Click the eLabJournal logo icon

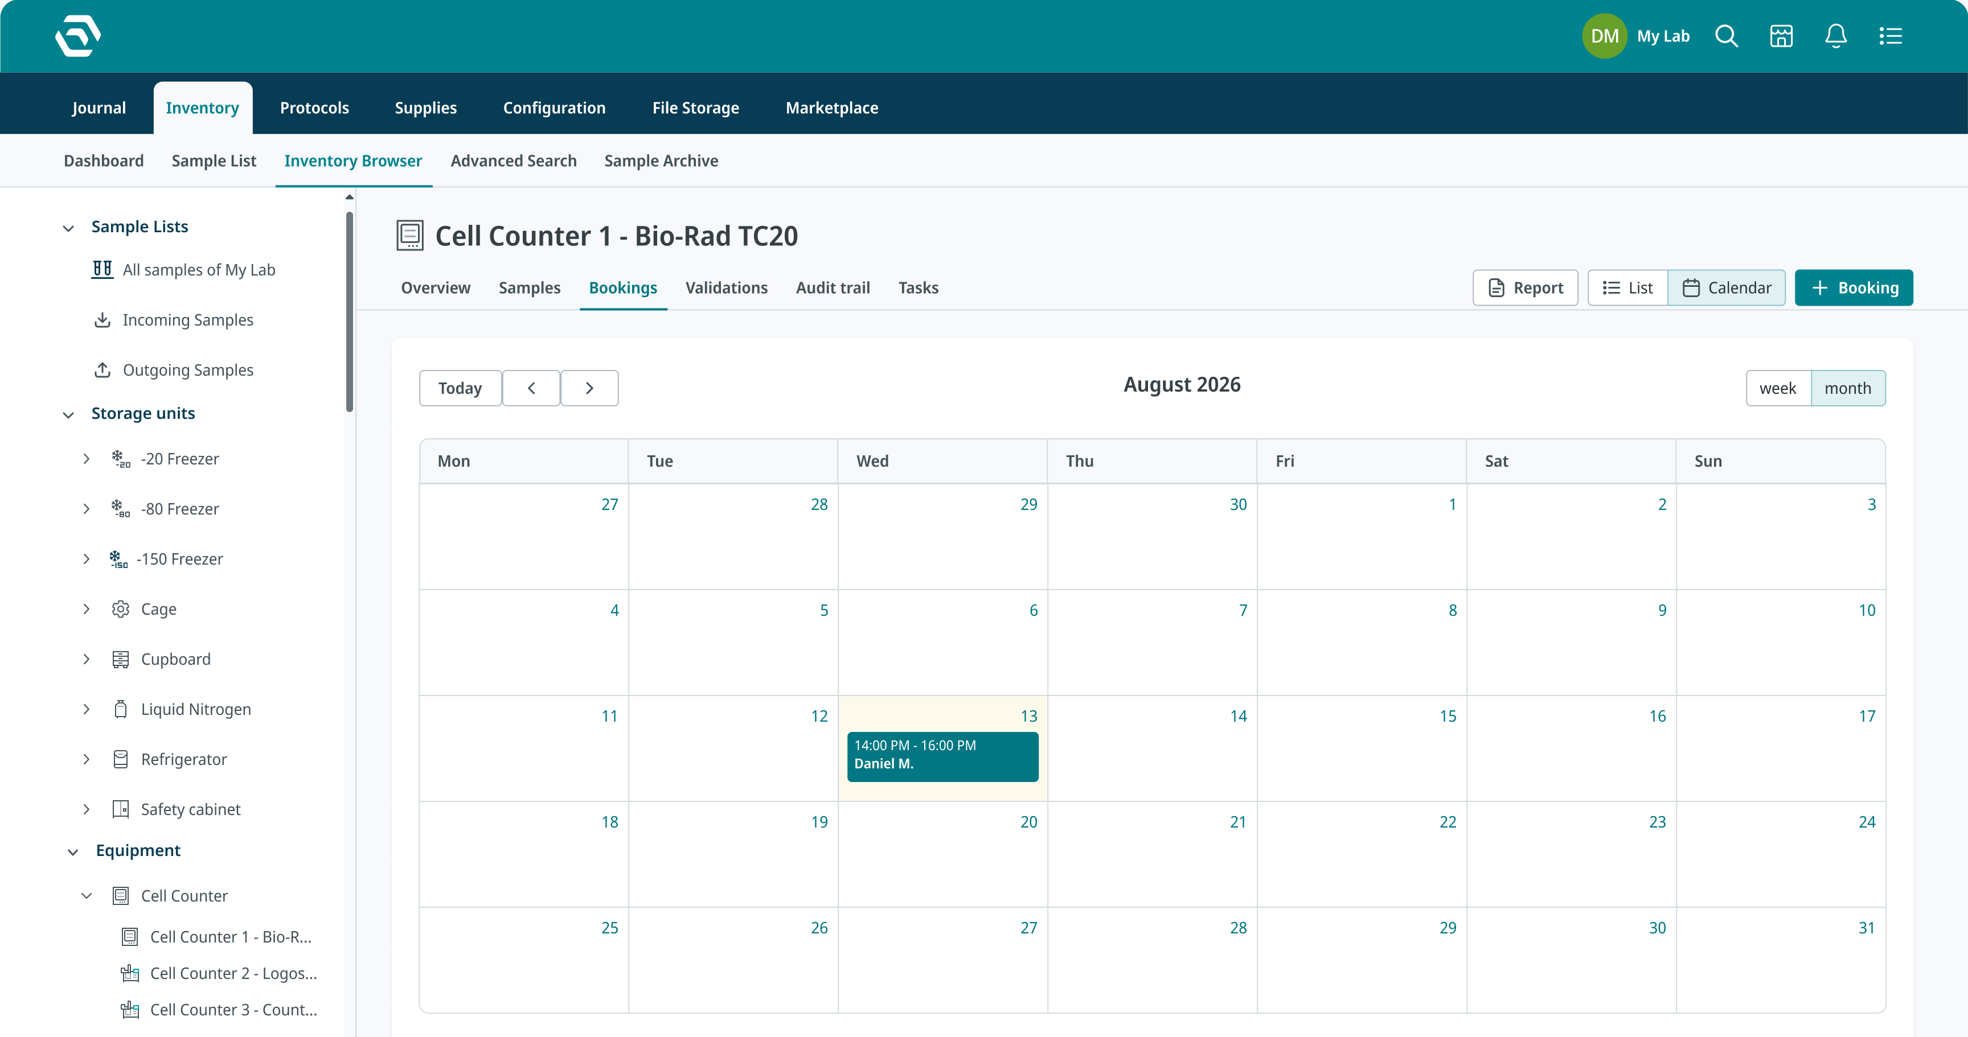[78, 36]
